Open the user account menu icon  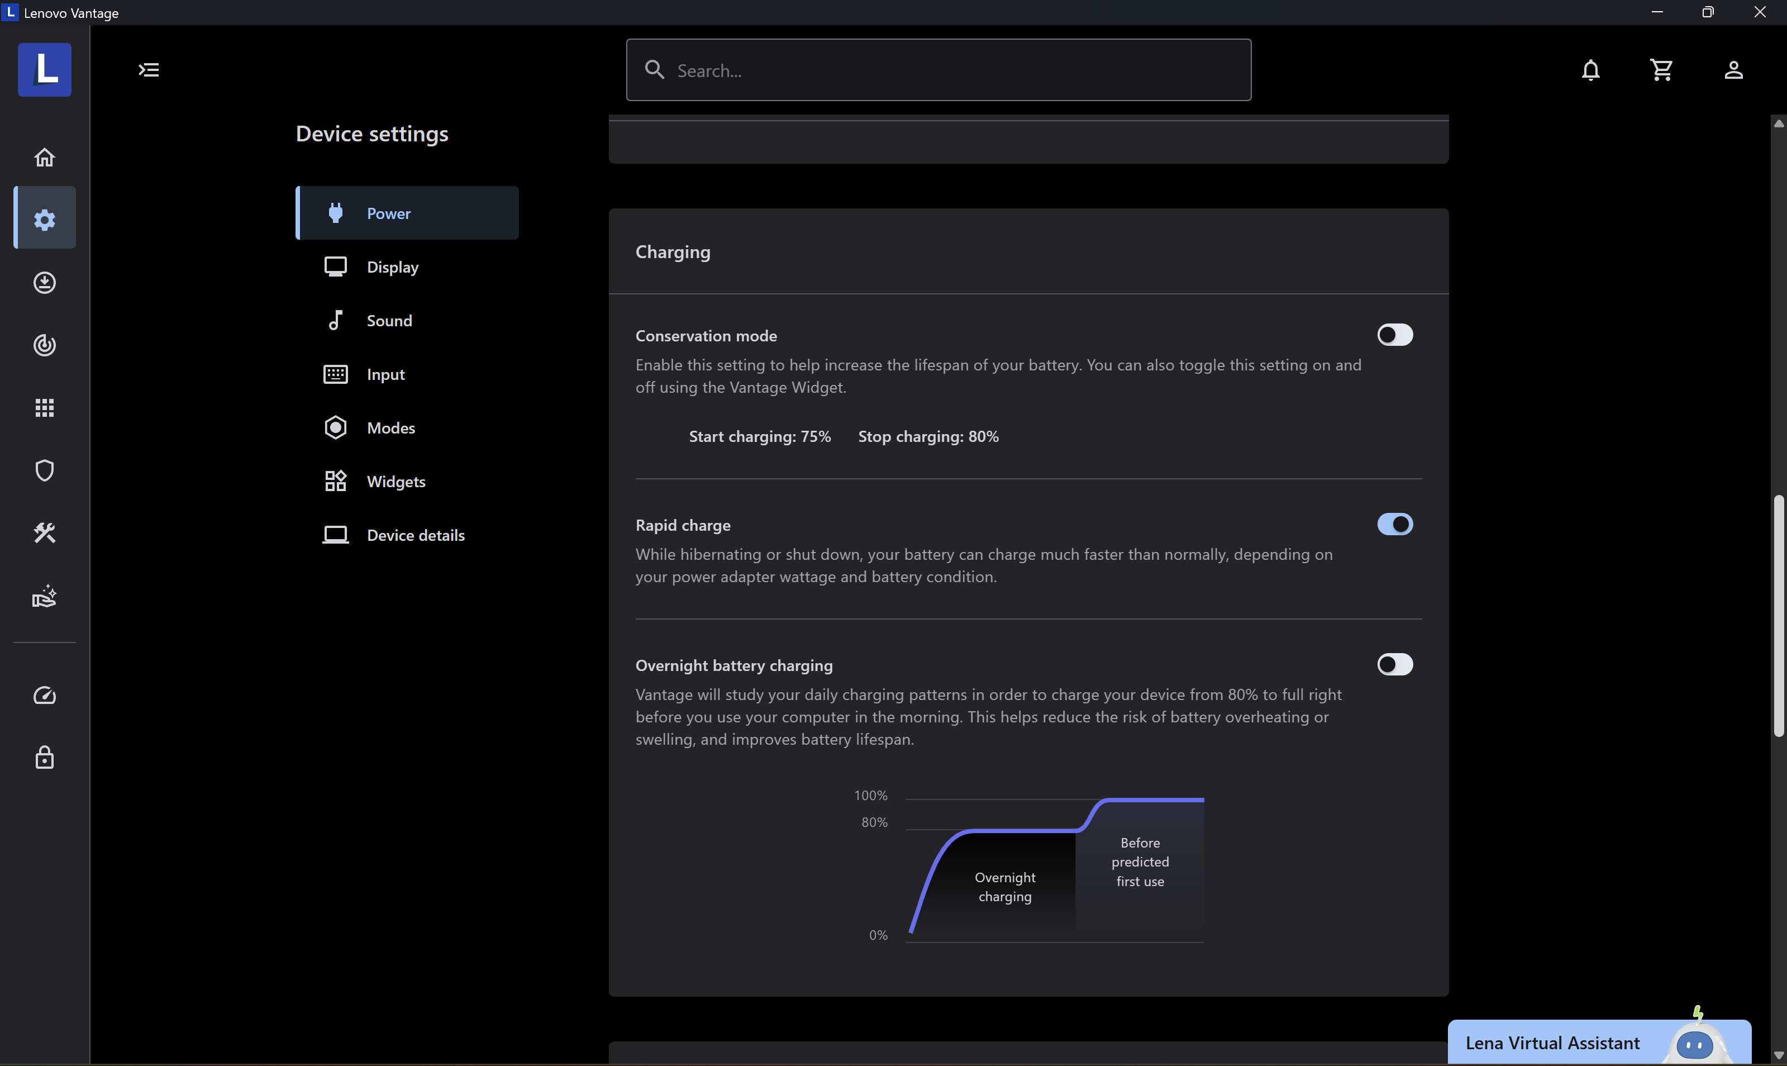tap(1733, 70)
